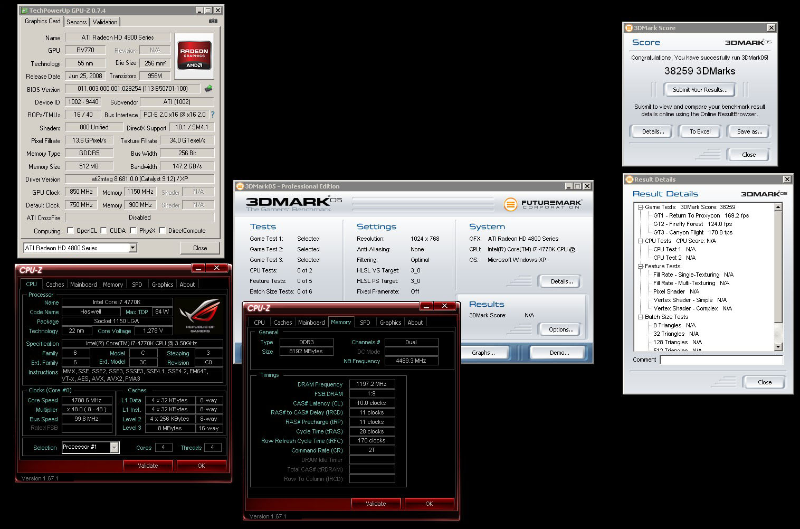Click the To Excel button
Image resolution: width=800 pixels, height=529 pixels.
[700, 131]
